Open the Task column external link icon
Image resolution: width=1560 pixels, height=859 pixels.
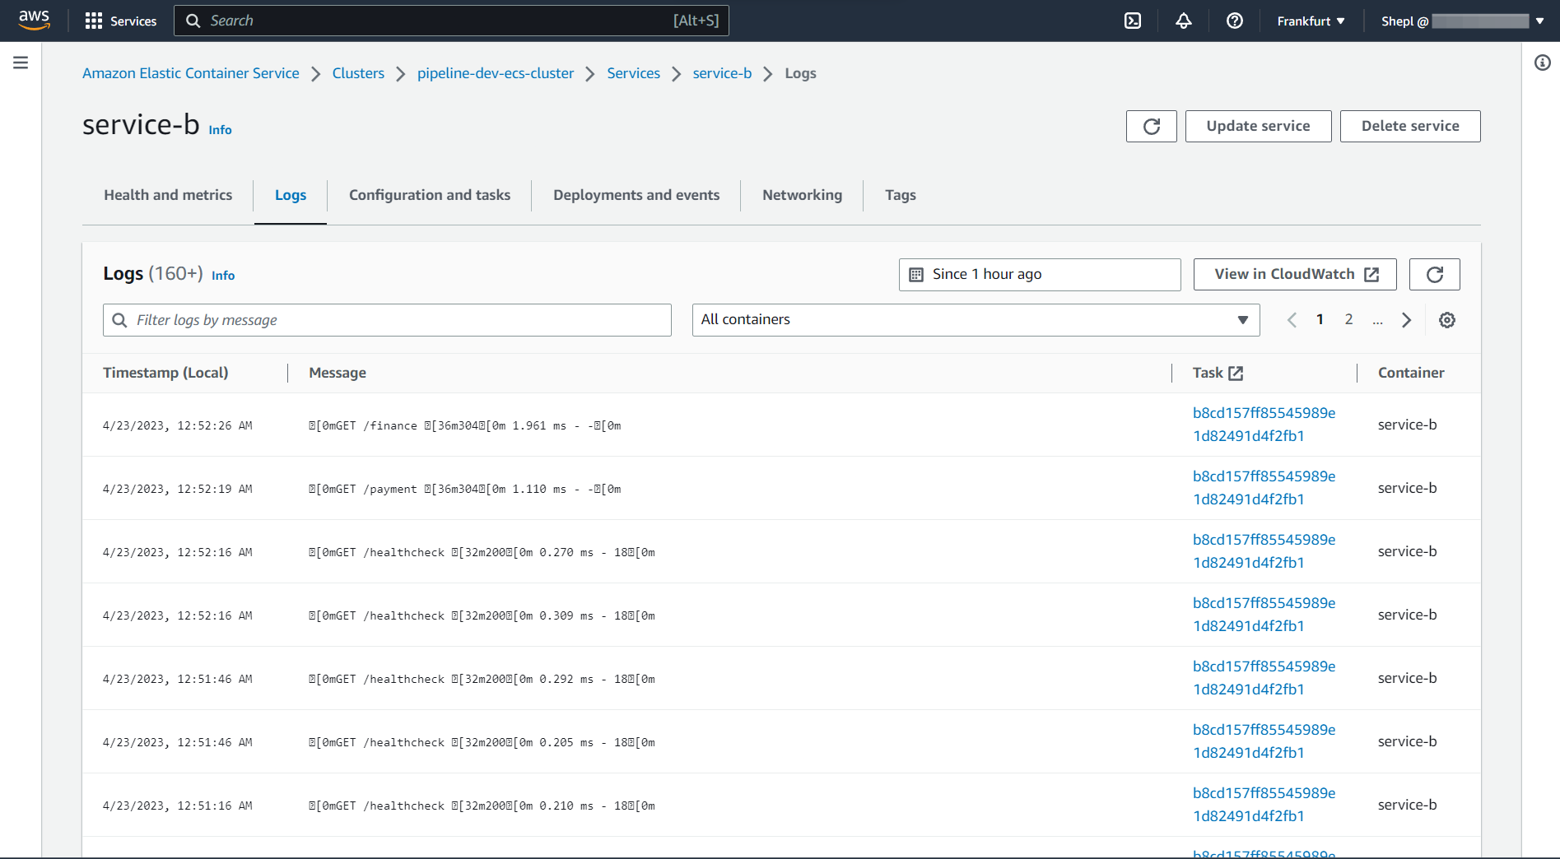coord(1236,373)
